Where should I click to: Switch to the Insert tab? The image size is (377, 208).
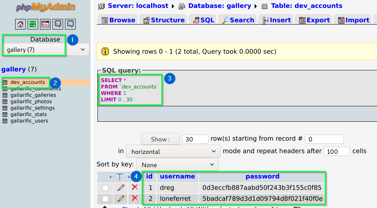(276, 20)
